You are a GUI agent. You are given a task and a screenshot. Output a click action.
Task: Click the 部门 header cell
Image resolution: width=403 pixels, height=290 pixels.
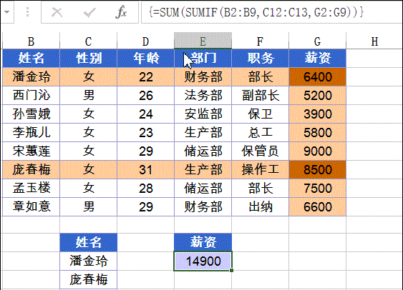[x=203, y=58]
